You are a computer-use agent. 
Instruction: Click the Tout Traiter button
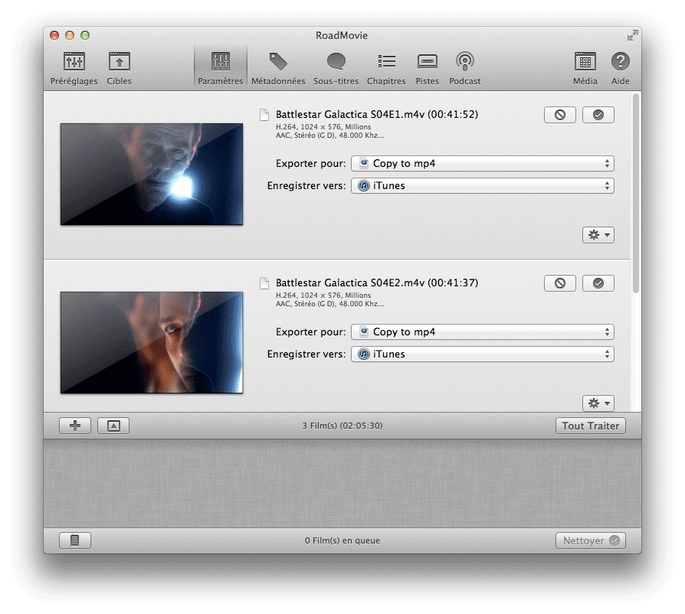(x=590, y=425)
